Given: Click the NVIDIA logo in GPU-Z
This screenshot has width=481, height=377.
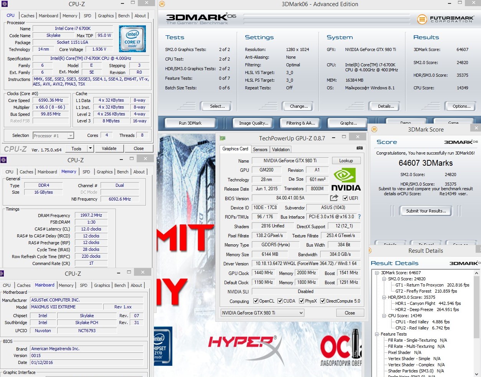Looking at the screenshot, I should 346,179.
